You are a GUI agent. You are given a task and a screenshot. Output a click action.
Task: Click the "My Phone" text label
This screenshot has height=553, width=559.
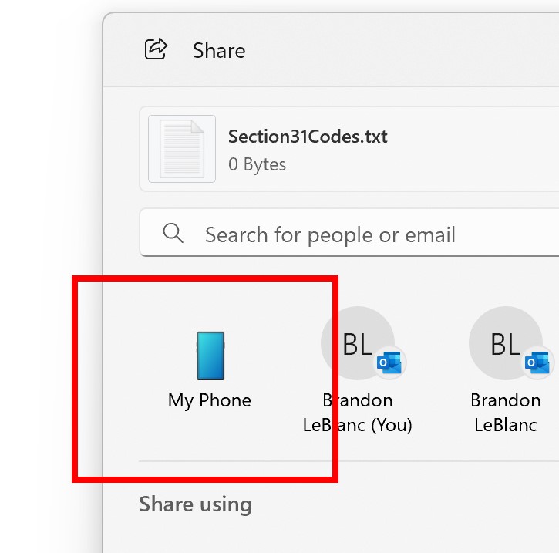(x=210, y=400)
